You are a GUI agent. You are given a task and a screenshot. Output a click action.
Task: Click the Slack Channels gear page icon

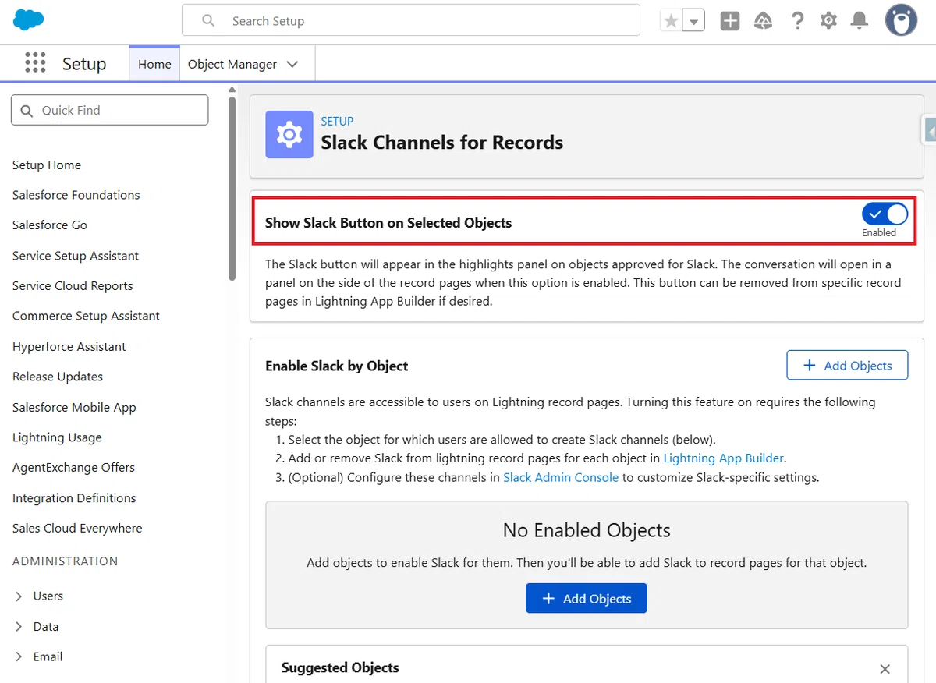289,134
